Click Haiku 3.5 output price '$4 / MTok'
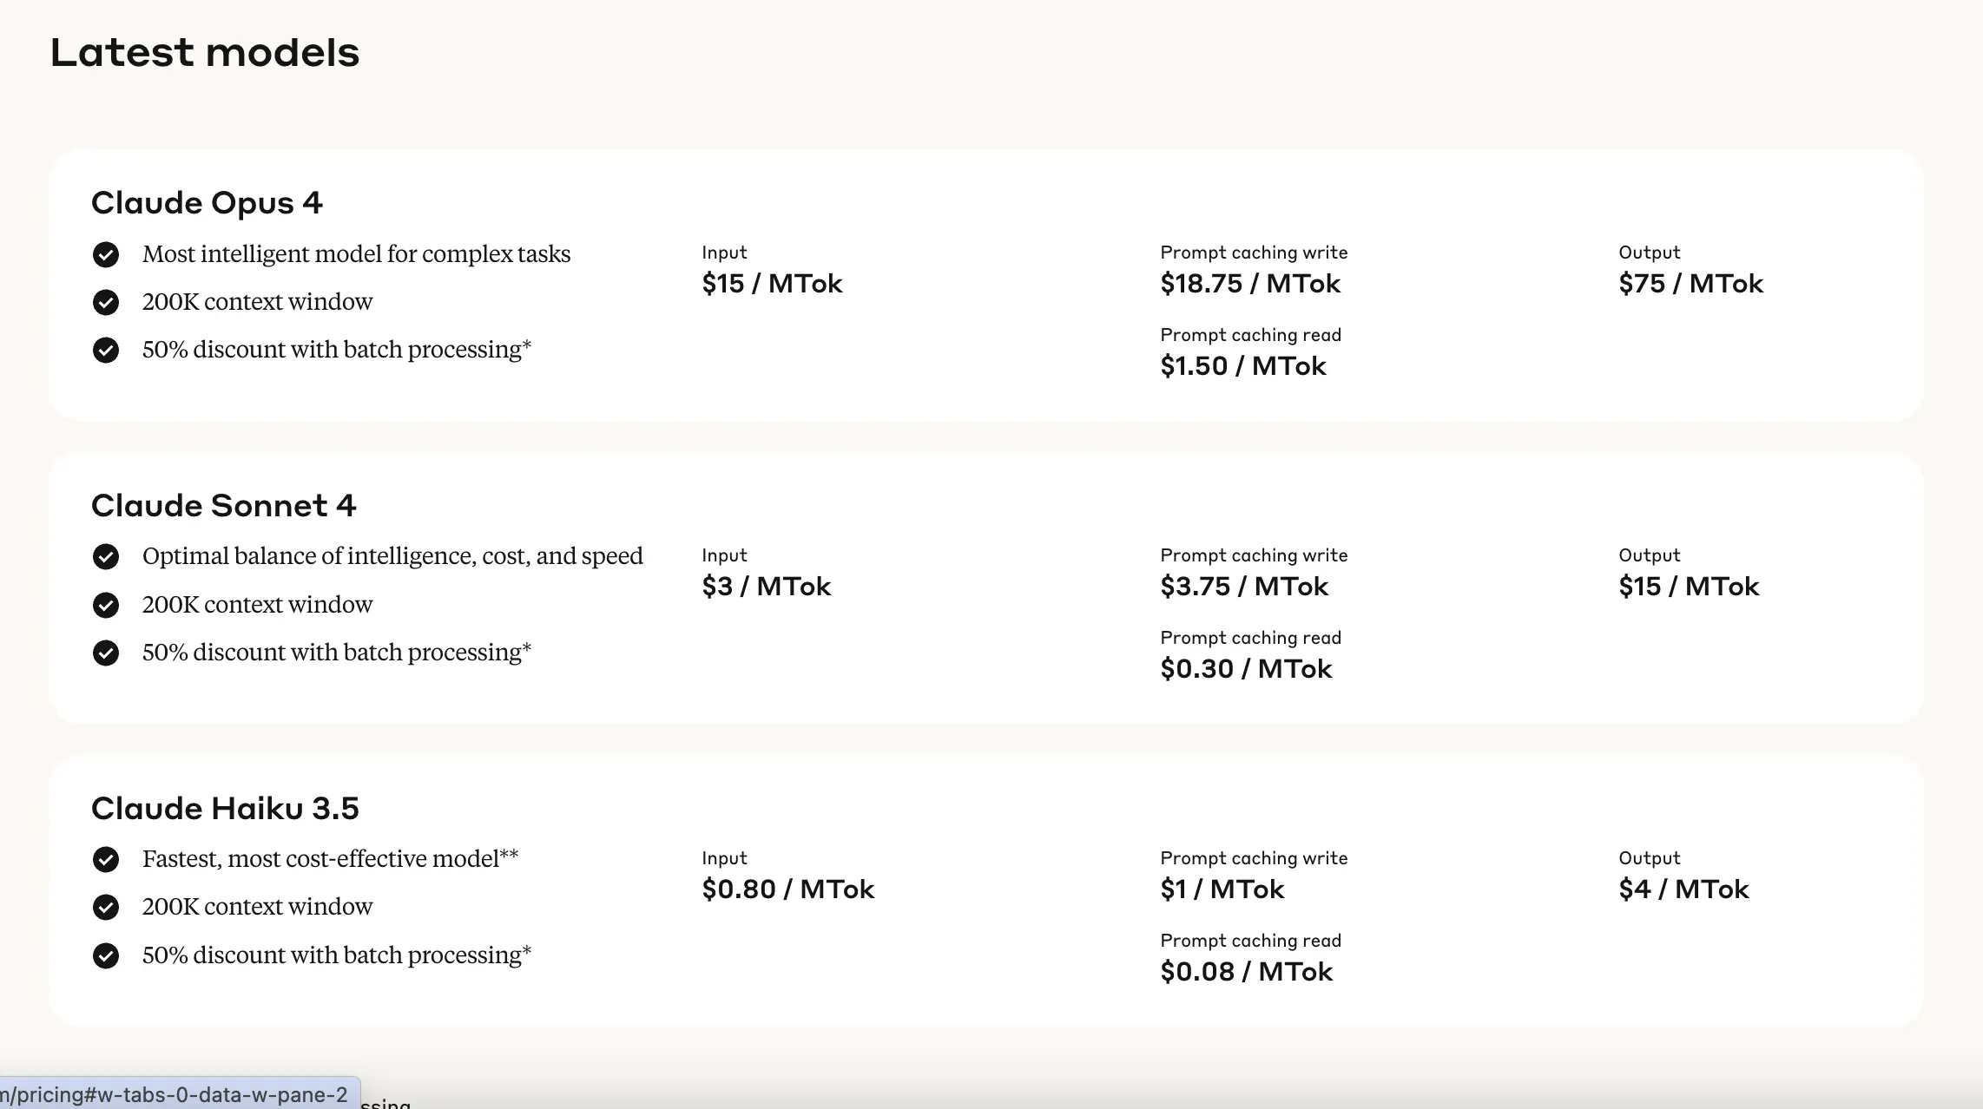The image size is (1983, 1109). 1683,889
